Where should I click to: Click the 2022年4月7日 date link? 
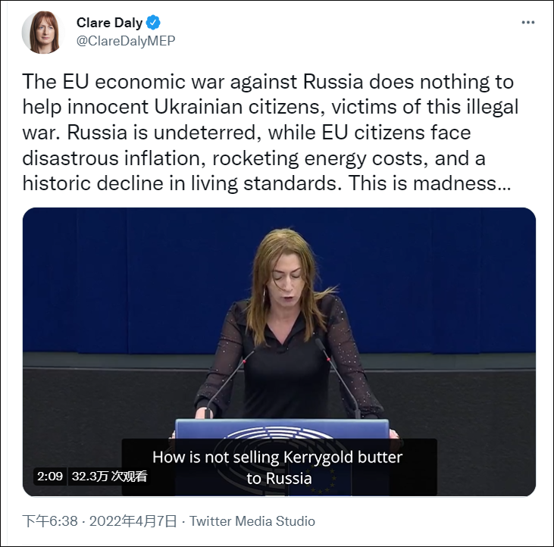click(133, 521)
